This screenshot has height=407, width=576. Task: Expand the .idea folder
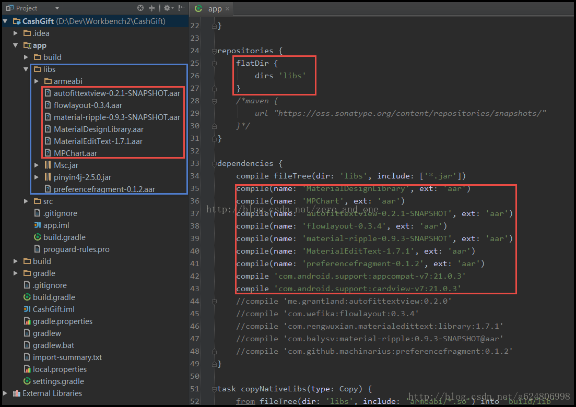click(x=16, y=33)
